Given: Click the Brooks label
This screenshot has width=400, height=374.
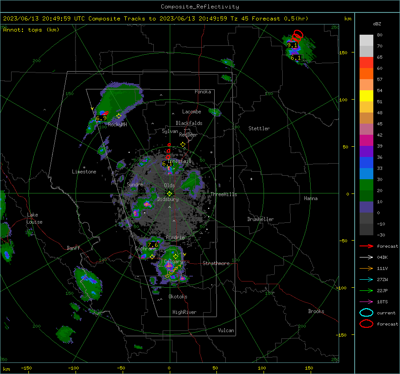Looking at the screenshot, I should coord(316,311).
